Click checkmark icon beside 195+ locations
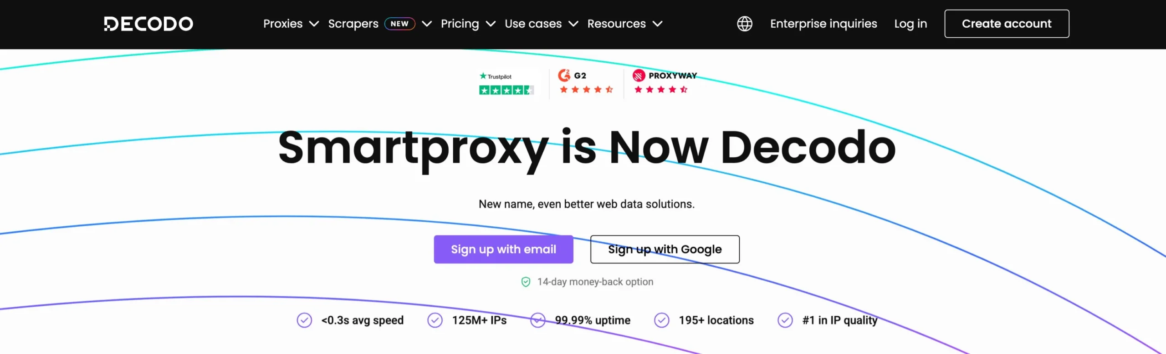1166x354 pixels. pos(662,320)
